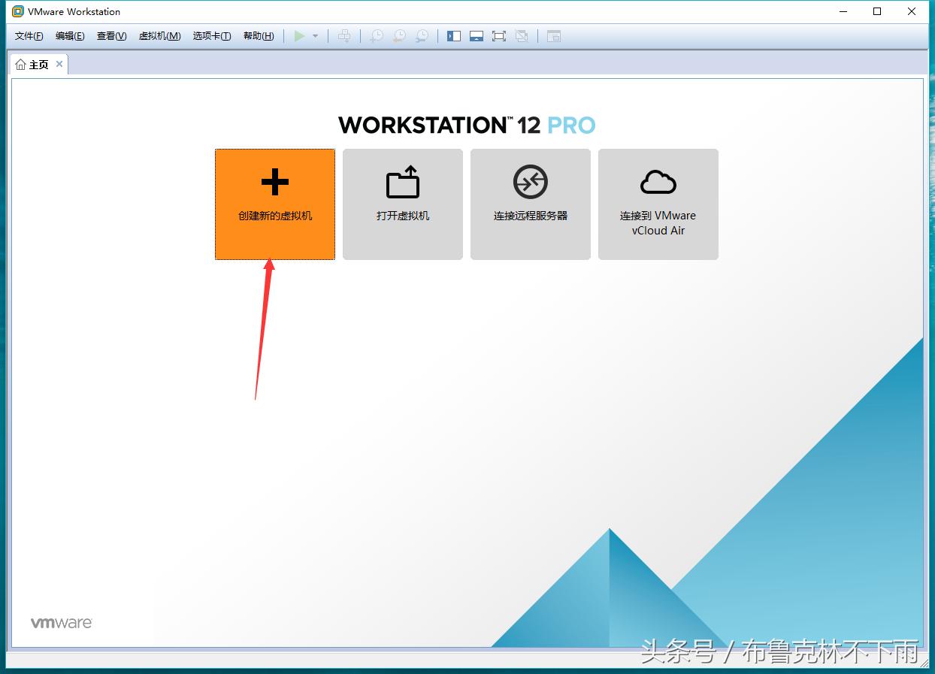This screenshot has height=674, width=935.
Task: Toggle the Library sidebar panel icon
Action: pyautogui.click(x=454, y=35)
